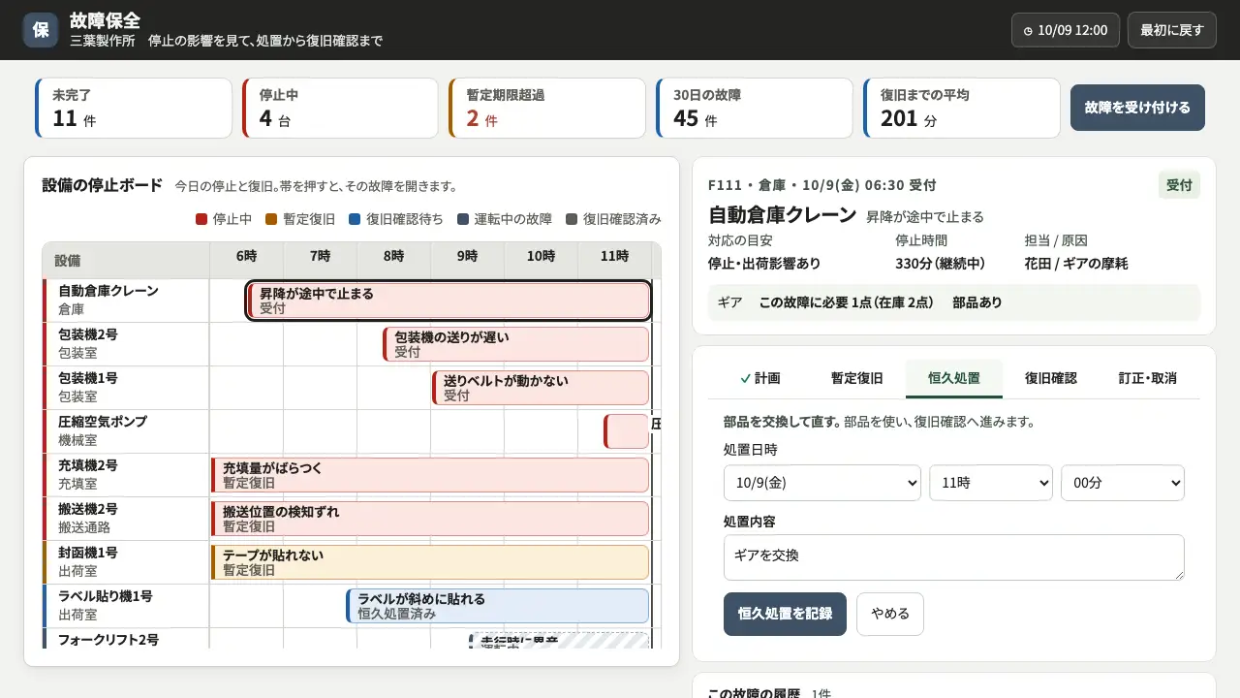Click the blue 復旧確認待ち legend swatch
The width and height of the screenshot is (1240, 698).
click(x=355, y=220)
